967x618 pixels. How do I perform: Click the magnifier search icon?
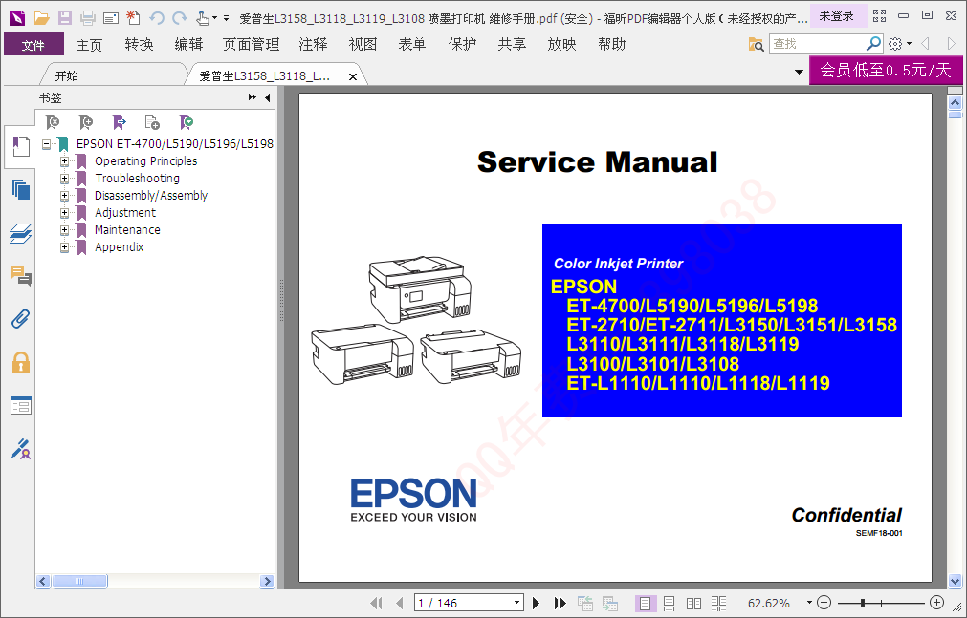(873, 43)
